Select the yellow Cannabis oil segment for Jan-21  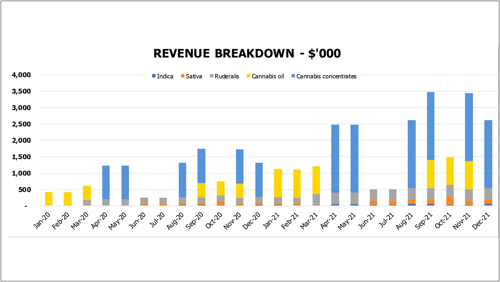[278, 183]
